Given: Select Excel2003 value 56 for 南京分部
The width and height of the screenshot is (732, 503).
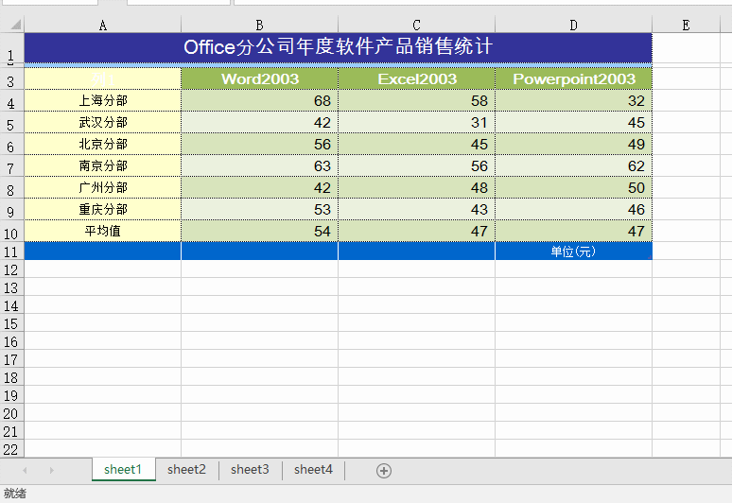Looking at the screenshot, I should (416, 165).
